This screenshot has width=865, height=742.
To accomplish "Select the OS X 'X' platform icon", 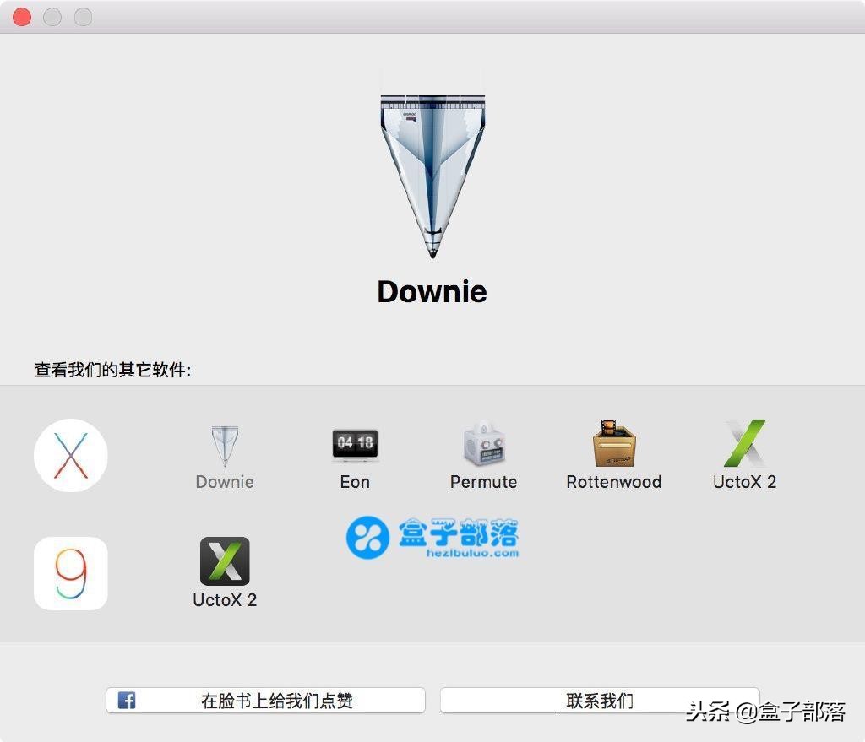I will point(70,454).
